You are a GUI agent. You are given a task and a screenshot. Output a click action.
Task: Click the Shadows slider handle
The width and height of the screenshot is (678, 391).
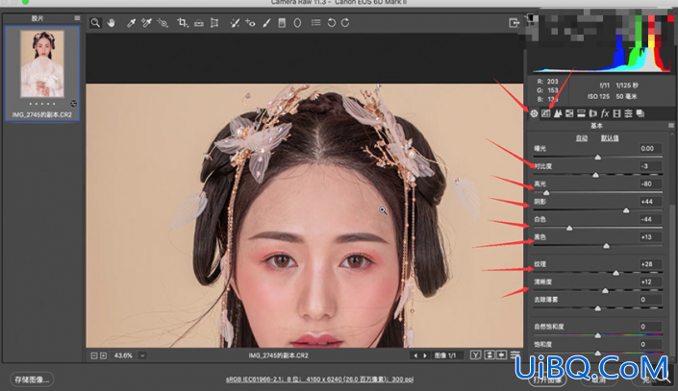click(626, 210)
